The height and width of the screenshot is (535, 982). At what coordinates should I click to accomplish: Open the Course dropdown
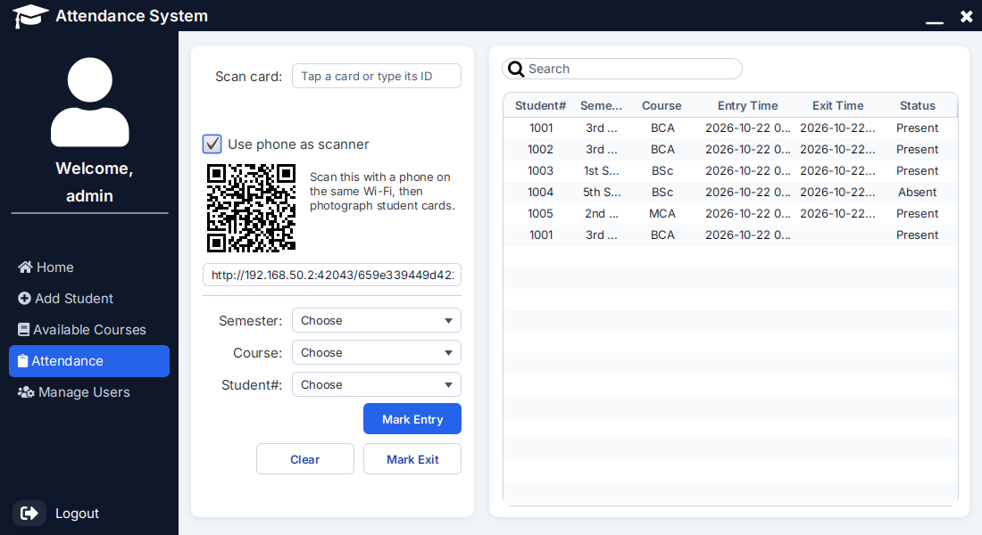pos(377,352)
